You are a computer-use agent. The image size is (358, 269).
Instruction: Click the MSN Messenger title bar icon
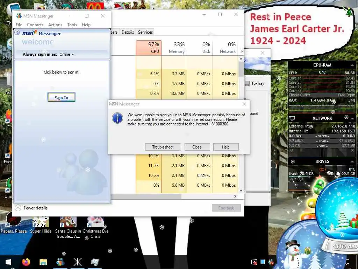click(19, 16)
